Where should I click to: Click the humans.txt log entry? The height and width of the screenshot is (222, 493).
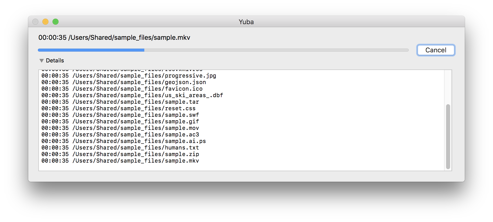[x=120, y=148]
